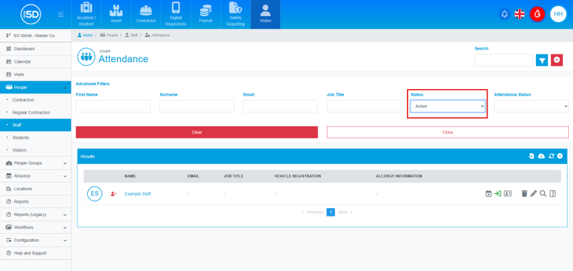Go to pagination page 1

330,212
